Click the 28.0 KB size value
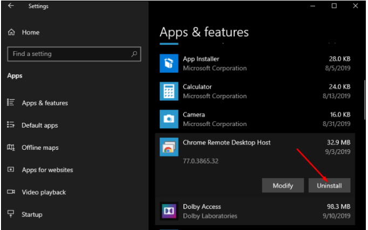Screen dimensions: 368x230 [x=339, y=59]
